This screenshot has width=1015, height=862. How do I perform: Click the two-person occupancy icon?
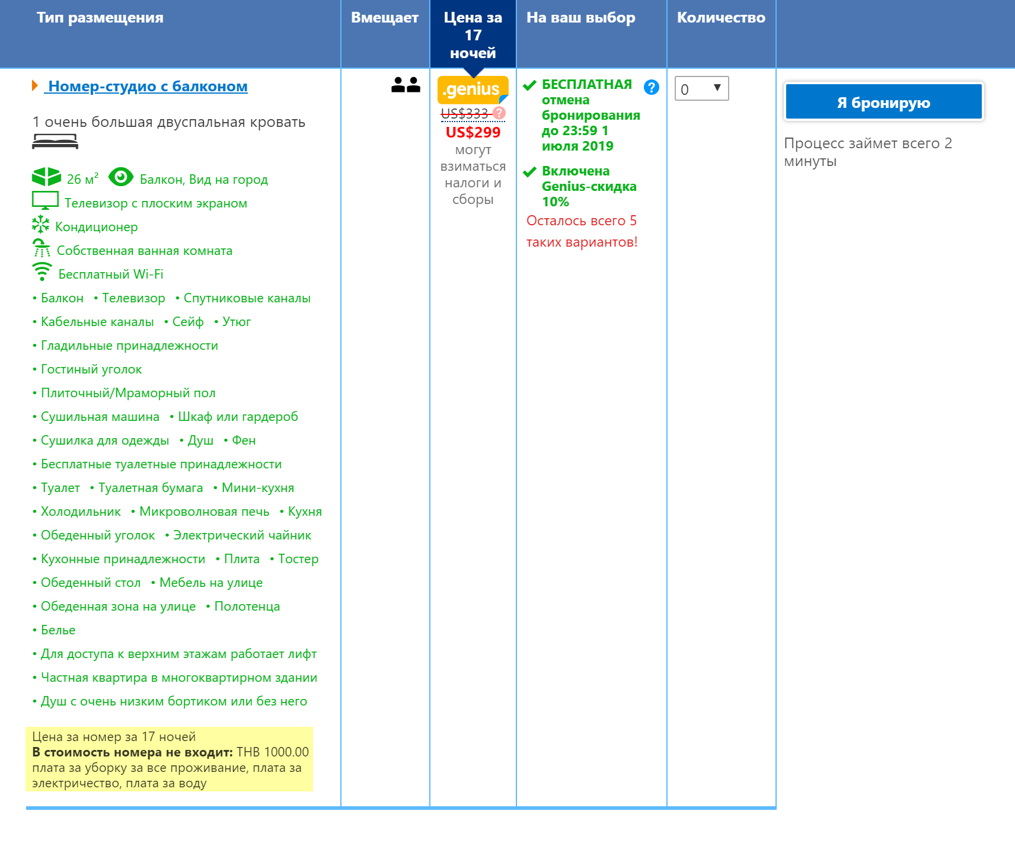406,85
